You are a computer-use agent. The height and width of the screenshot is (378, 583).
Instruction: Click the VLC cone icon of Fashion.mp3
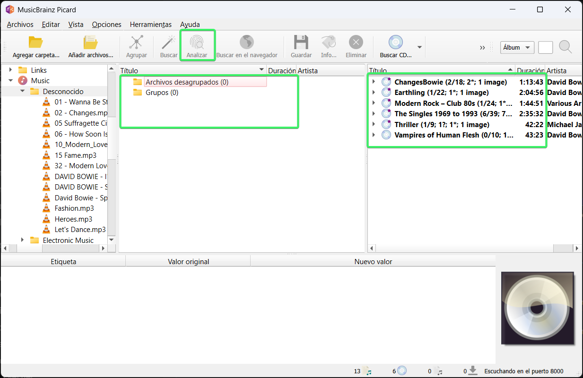click(46, 208)
